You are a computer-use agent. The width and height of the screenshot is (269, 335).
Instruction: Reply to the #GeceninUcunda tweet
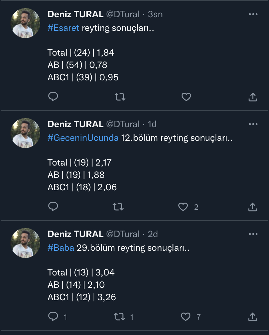pos(53,207)
